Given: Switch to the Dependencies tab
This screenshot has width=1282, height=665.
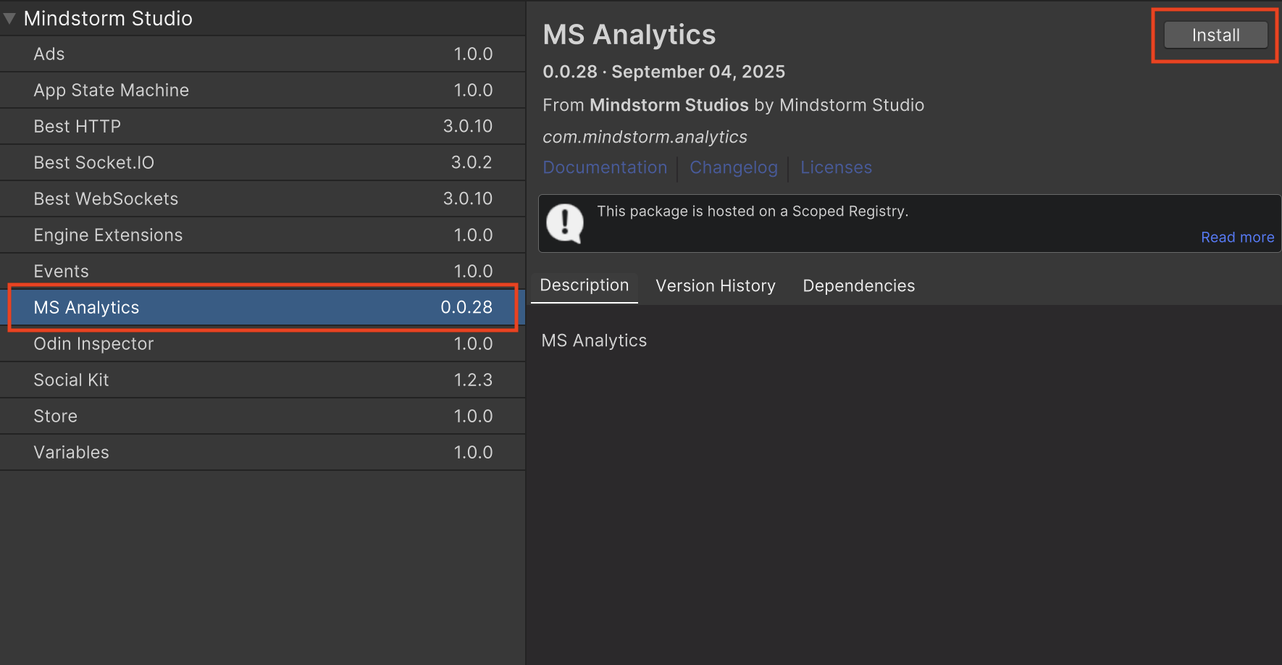Looking at the screenshot, I should click(858, 285).
